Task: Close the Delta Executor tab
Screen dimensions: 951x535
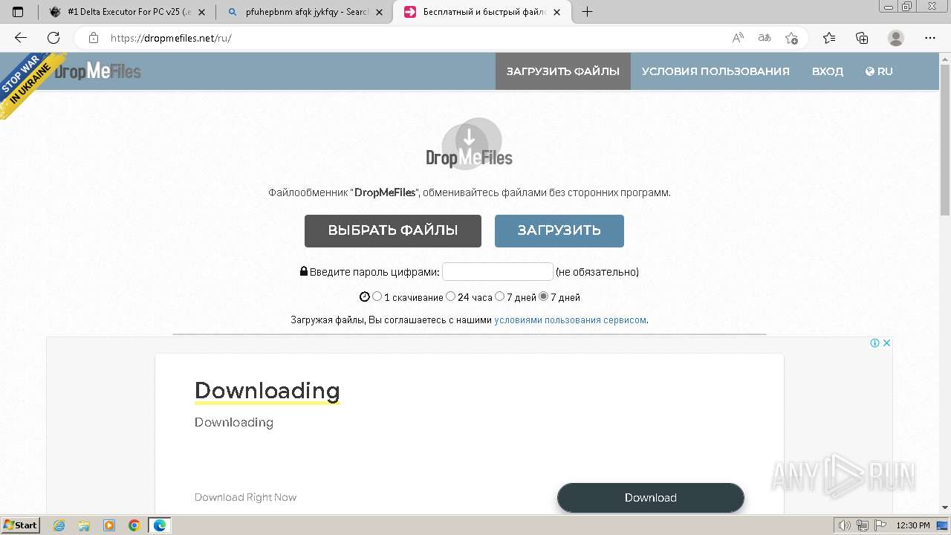Action: click(201, 12)
